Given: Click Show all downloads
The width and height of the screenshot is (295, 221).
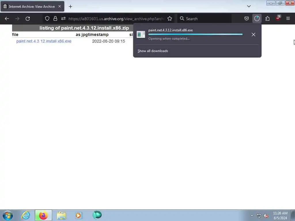Looking at the screenshot, I should [x=153, y=51].
